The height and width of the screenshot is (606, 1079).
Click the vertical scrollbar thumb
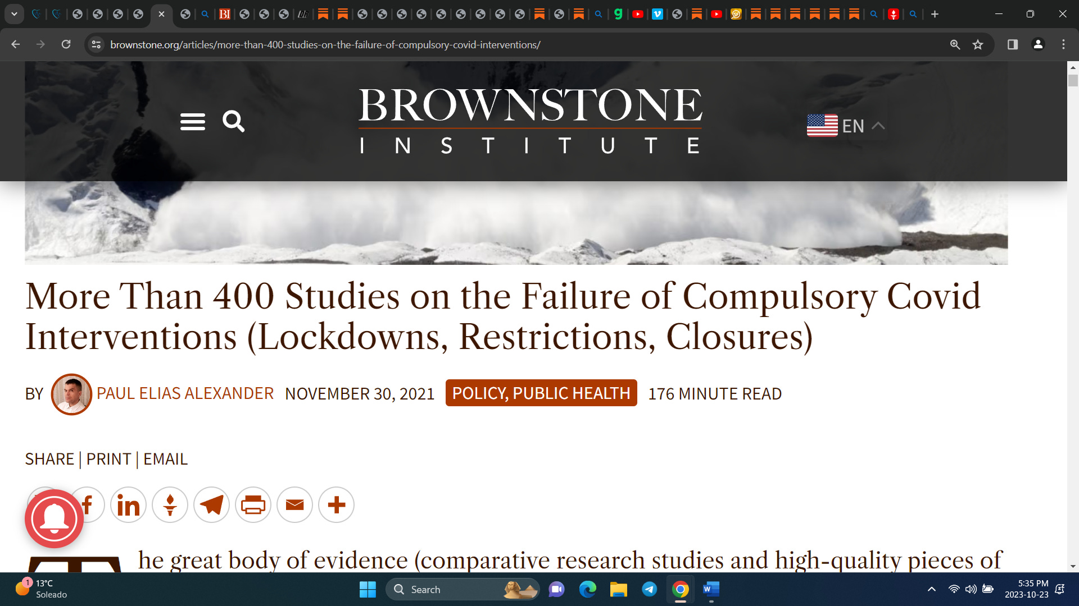[x=1073, y=80]
